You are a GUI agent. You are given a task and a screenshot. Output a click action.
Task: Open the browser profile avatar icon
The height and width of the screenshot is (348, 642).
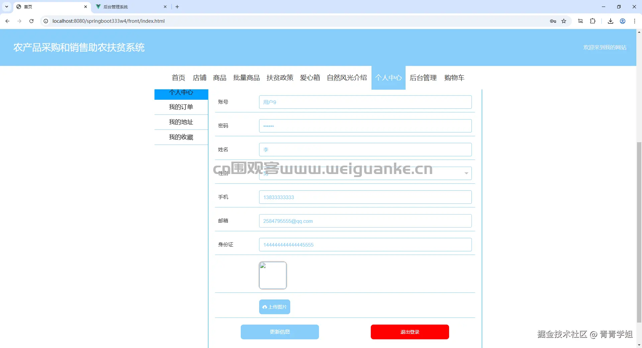[x=623, y=21]
